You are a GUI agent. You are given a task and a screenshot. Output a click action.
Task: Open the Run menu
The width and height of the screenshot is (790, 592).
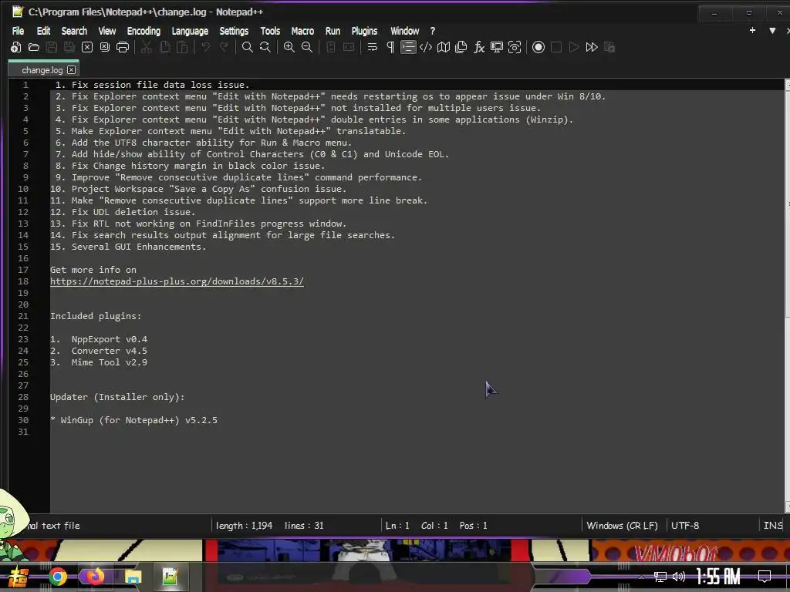333,31
